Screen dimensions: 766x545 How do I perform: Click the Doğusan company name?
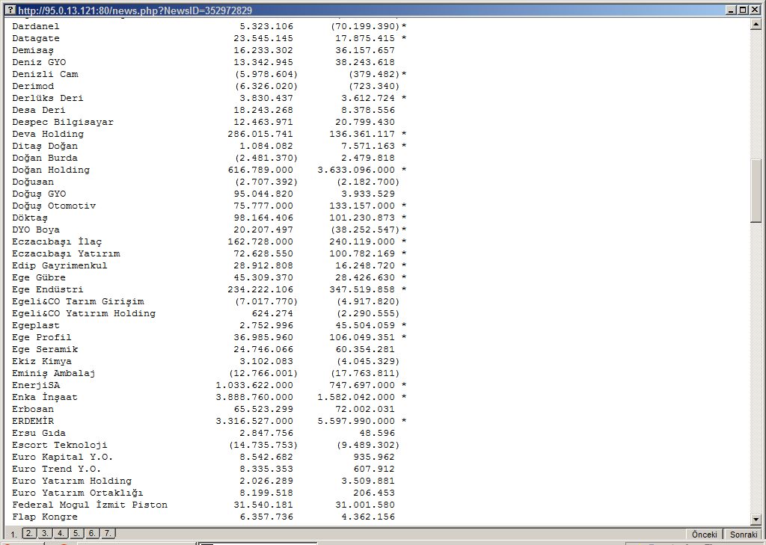click(x=33, y=182)
